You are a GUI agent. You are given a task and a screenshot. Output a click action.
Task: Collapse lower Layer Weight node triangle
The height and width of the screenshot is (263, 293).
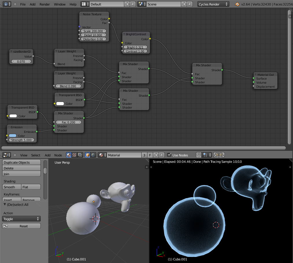coord(56,73)
